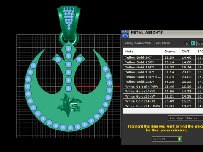The image size is (203, 152).
Task: Toggle the Use Object Materials option
Action: point(186,118)
